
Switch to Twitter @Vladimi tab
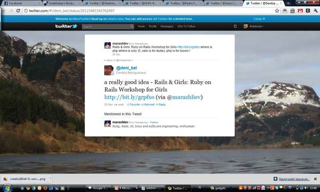coord(103,3)
